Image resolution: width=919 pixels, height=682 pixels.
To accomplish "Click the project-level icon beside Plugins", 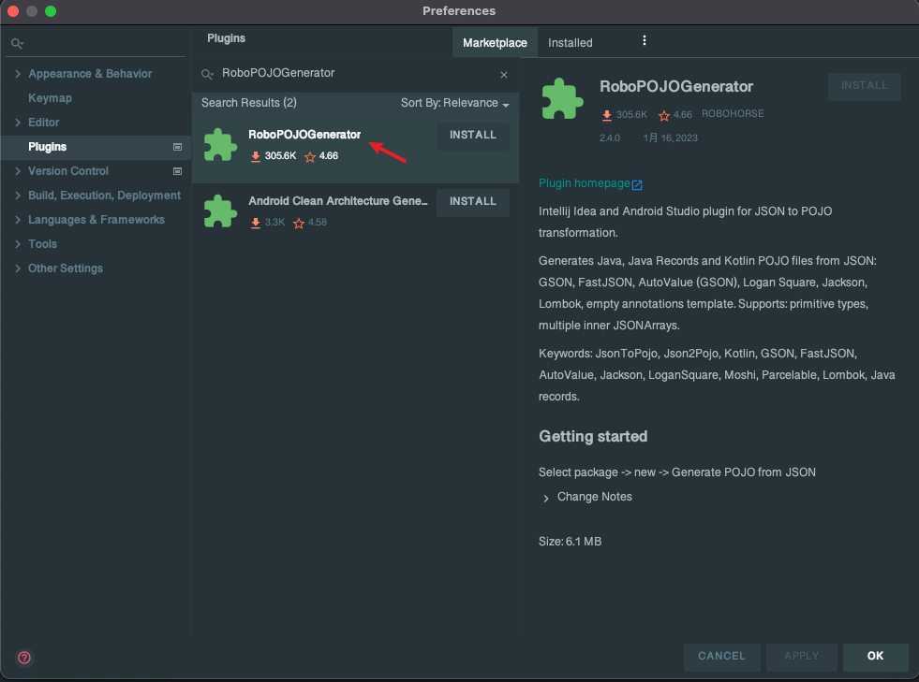I will coord(177,147).
